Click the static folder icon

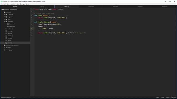click(6, 19)
